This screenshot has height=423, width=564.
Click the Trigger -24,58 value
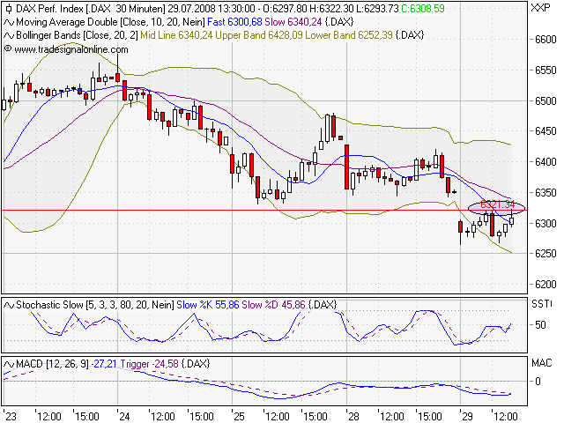[149, 364]
